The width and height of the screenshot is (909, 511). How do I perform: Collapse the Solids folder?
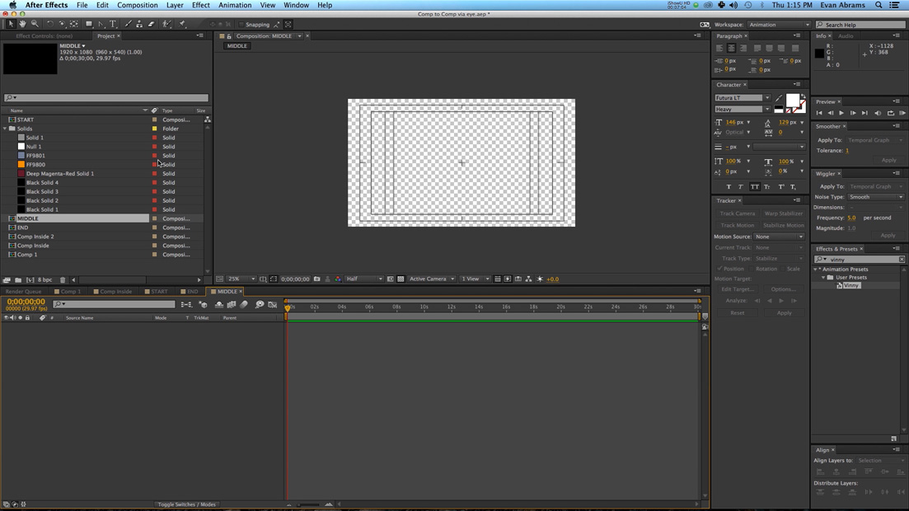click(5, 129)
